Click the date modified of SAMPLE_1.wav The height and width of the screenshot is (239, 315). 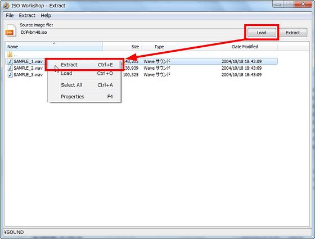(241, 61)
